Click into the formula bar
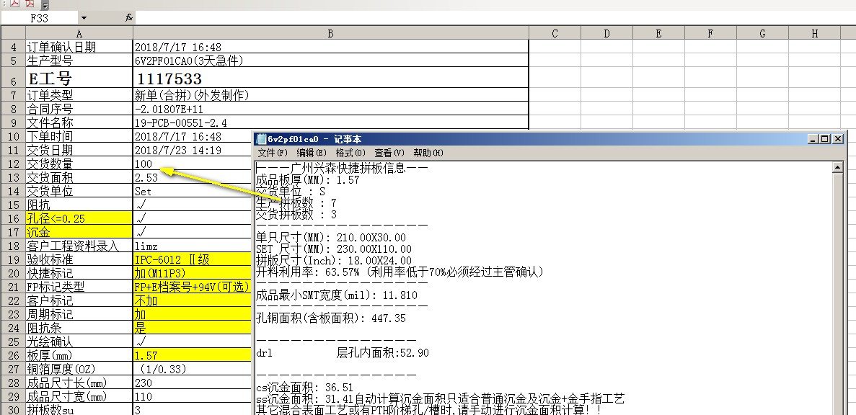 (494, 18)
